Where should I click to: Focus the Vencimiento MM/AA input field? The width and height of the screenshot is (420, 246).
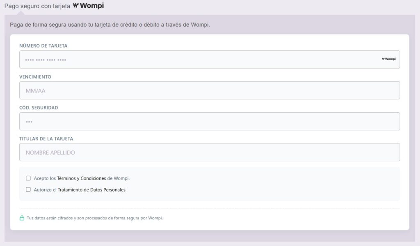[210, 90]
